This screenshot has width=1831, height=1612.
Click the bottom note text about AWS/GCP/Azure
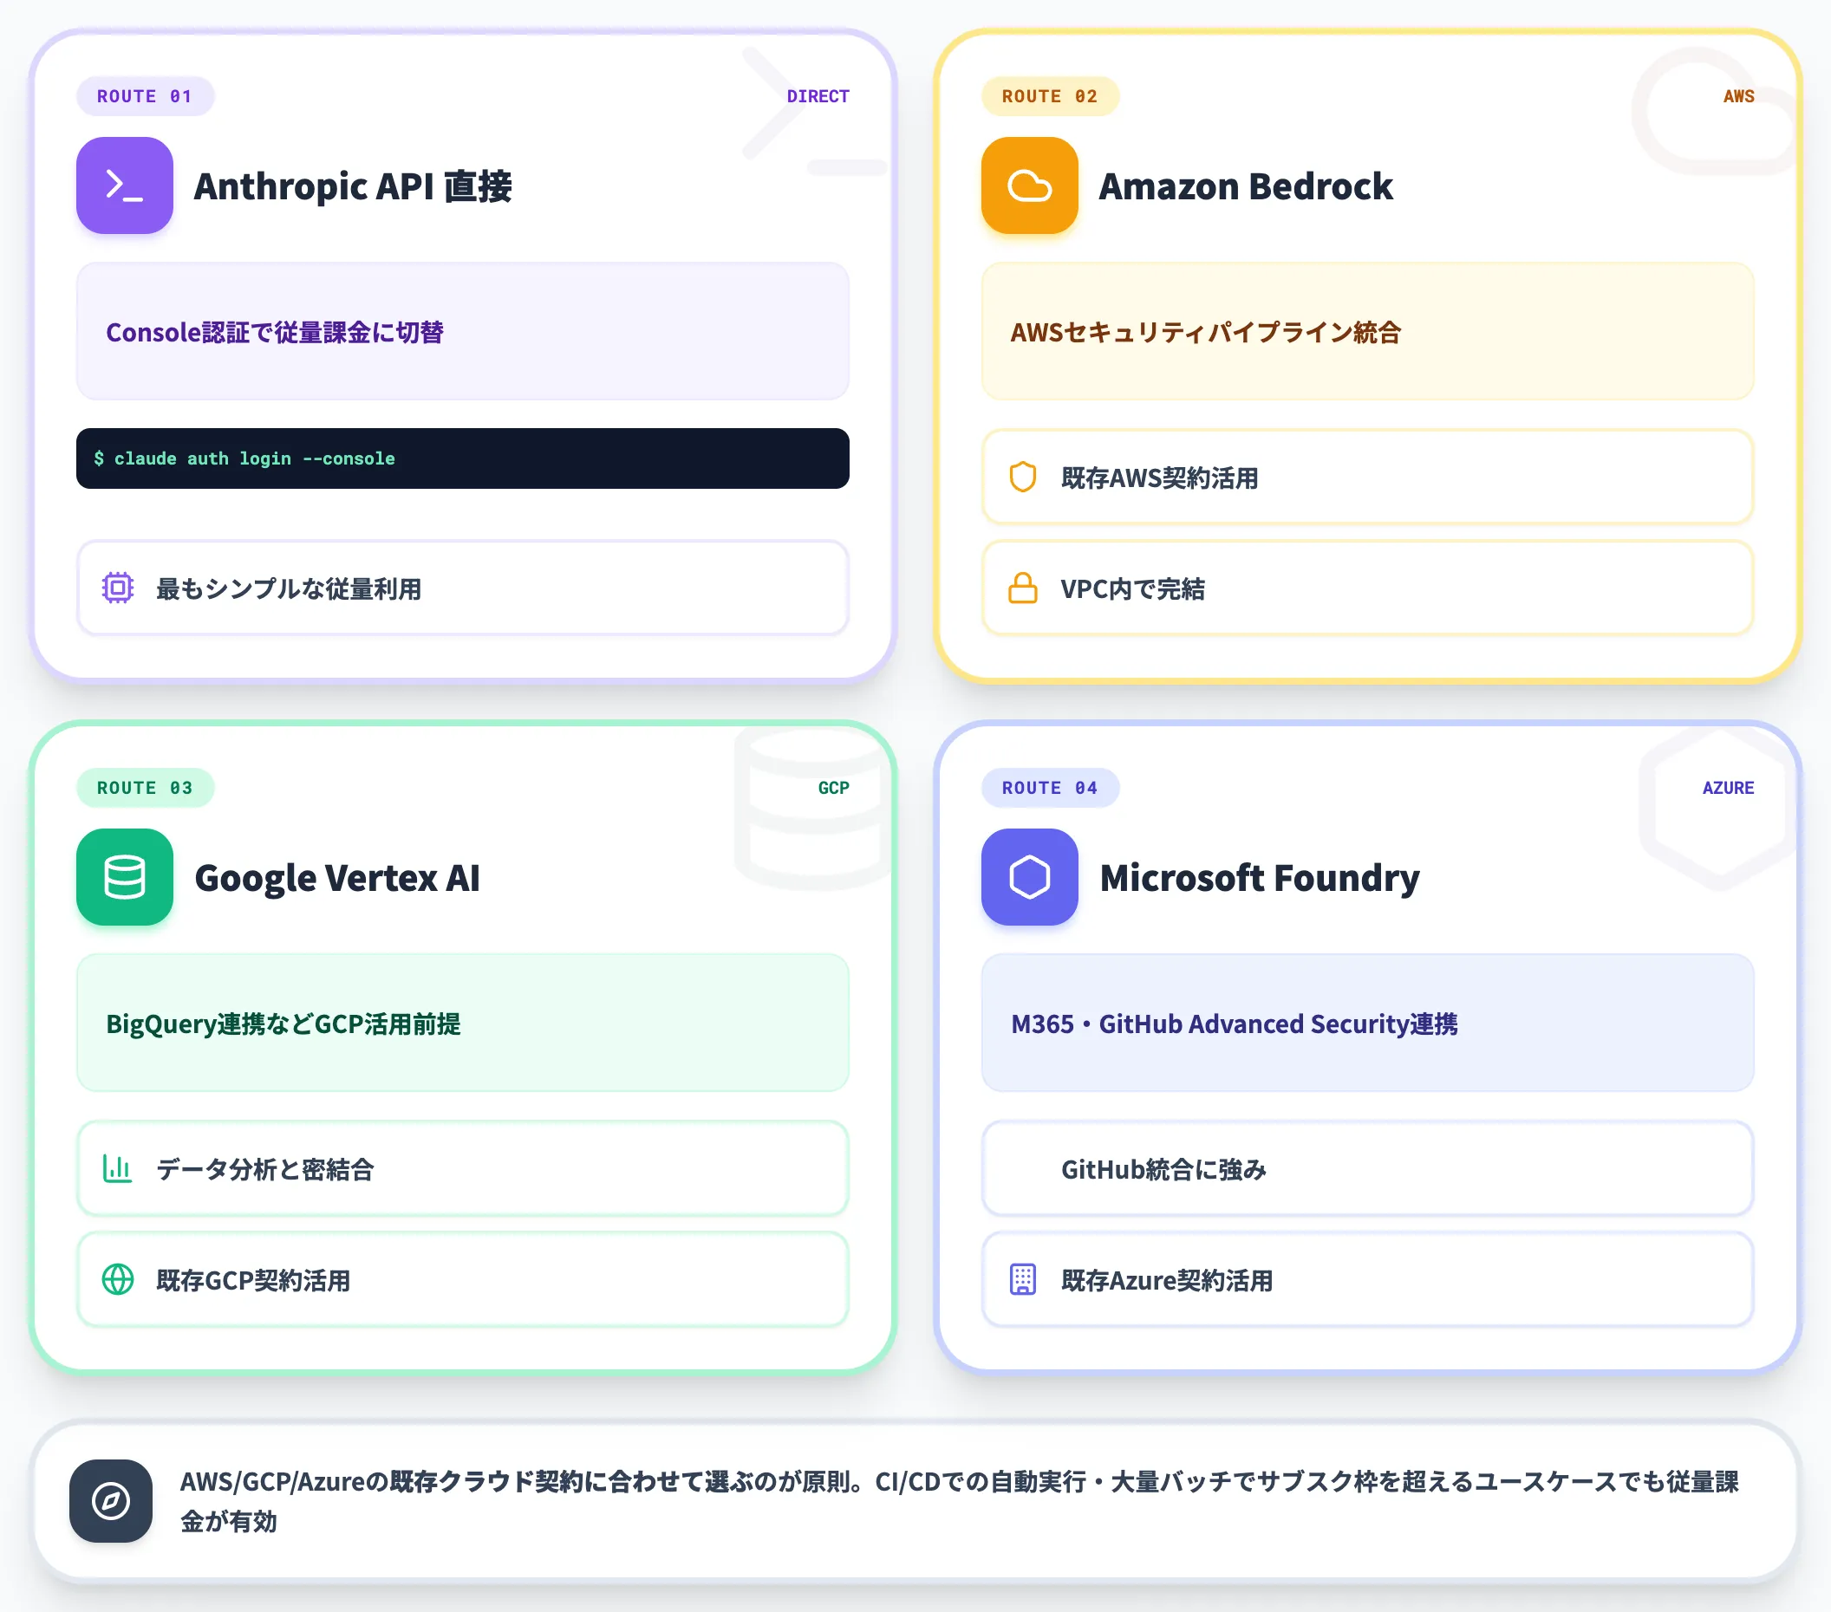point(959,1501)
